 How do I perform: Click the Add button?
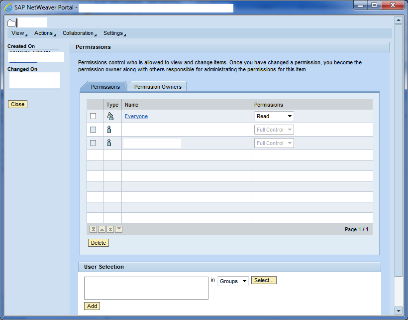coord(92,306)
